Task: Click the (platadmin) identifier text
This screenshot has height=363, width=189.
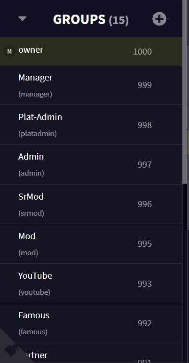Action: coord(38,134)
